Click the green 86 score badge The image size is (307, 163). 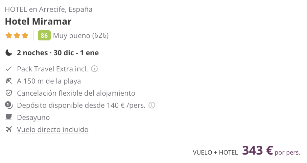click(x=44, y=35)
